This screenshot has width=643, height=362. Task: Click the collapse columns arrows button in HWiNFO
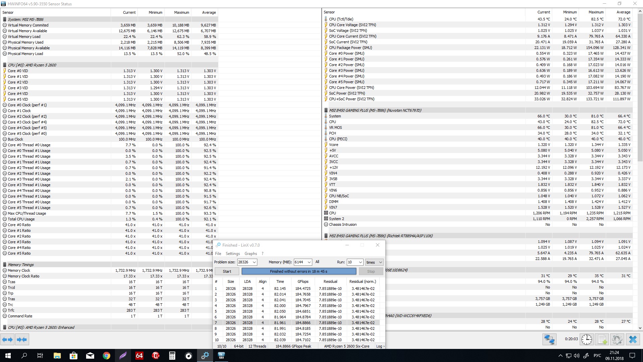click(22, 340)
